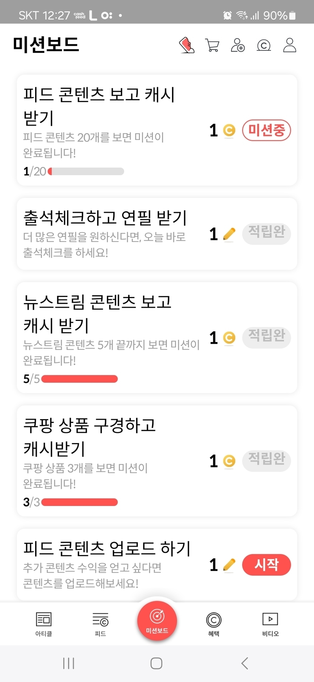
Task: Tap the center 미션보드 button
Action: pyautogui.click(x=157, y=621)
